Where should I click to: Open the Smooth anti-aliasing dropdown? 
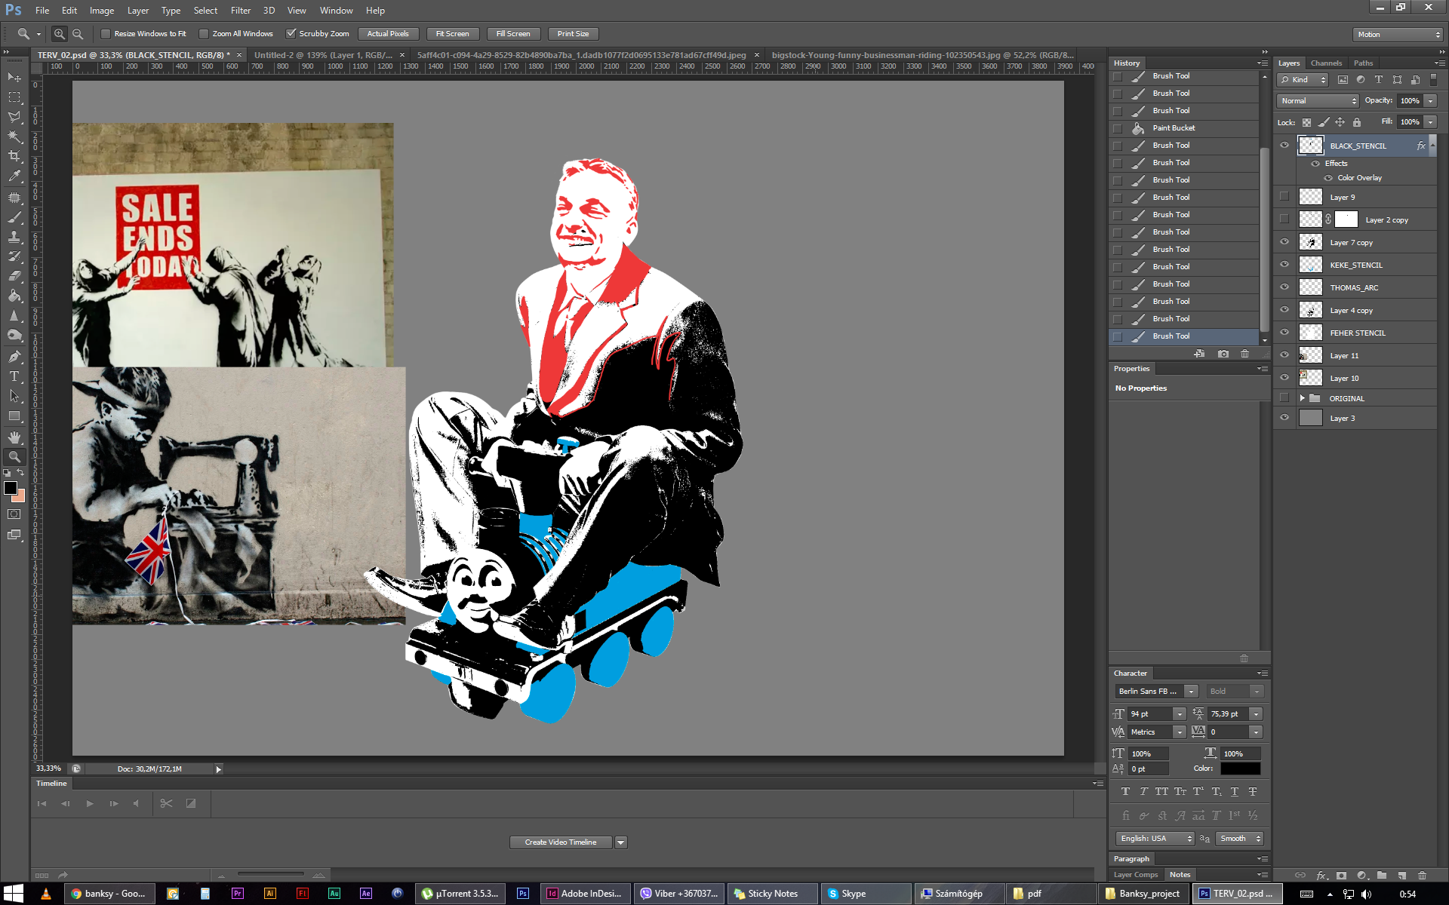click(1239, 839)
